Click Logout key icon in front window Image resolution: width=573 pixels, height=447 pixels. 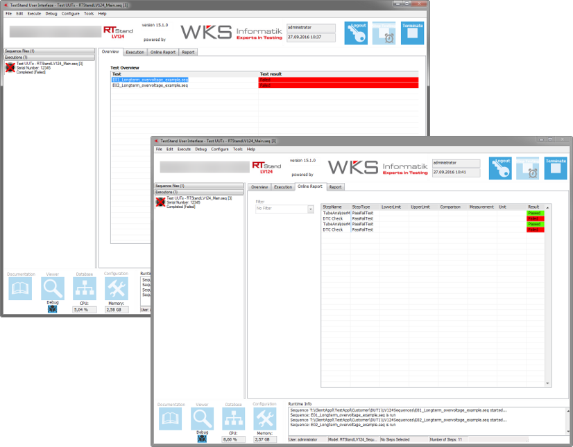pos(500,168)
